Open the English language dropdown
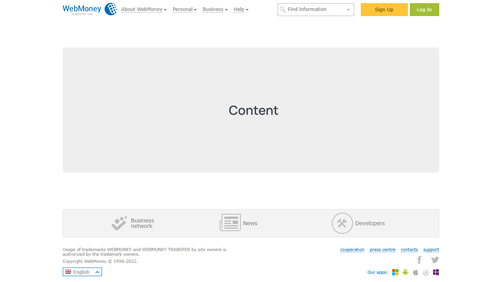 click(82, 272)
